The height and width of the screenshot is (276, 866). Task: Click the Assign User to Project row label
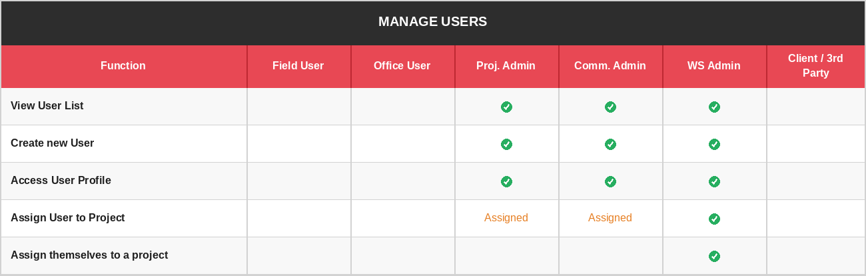click(68, 218)
